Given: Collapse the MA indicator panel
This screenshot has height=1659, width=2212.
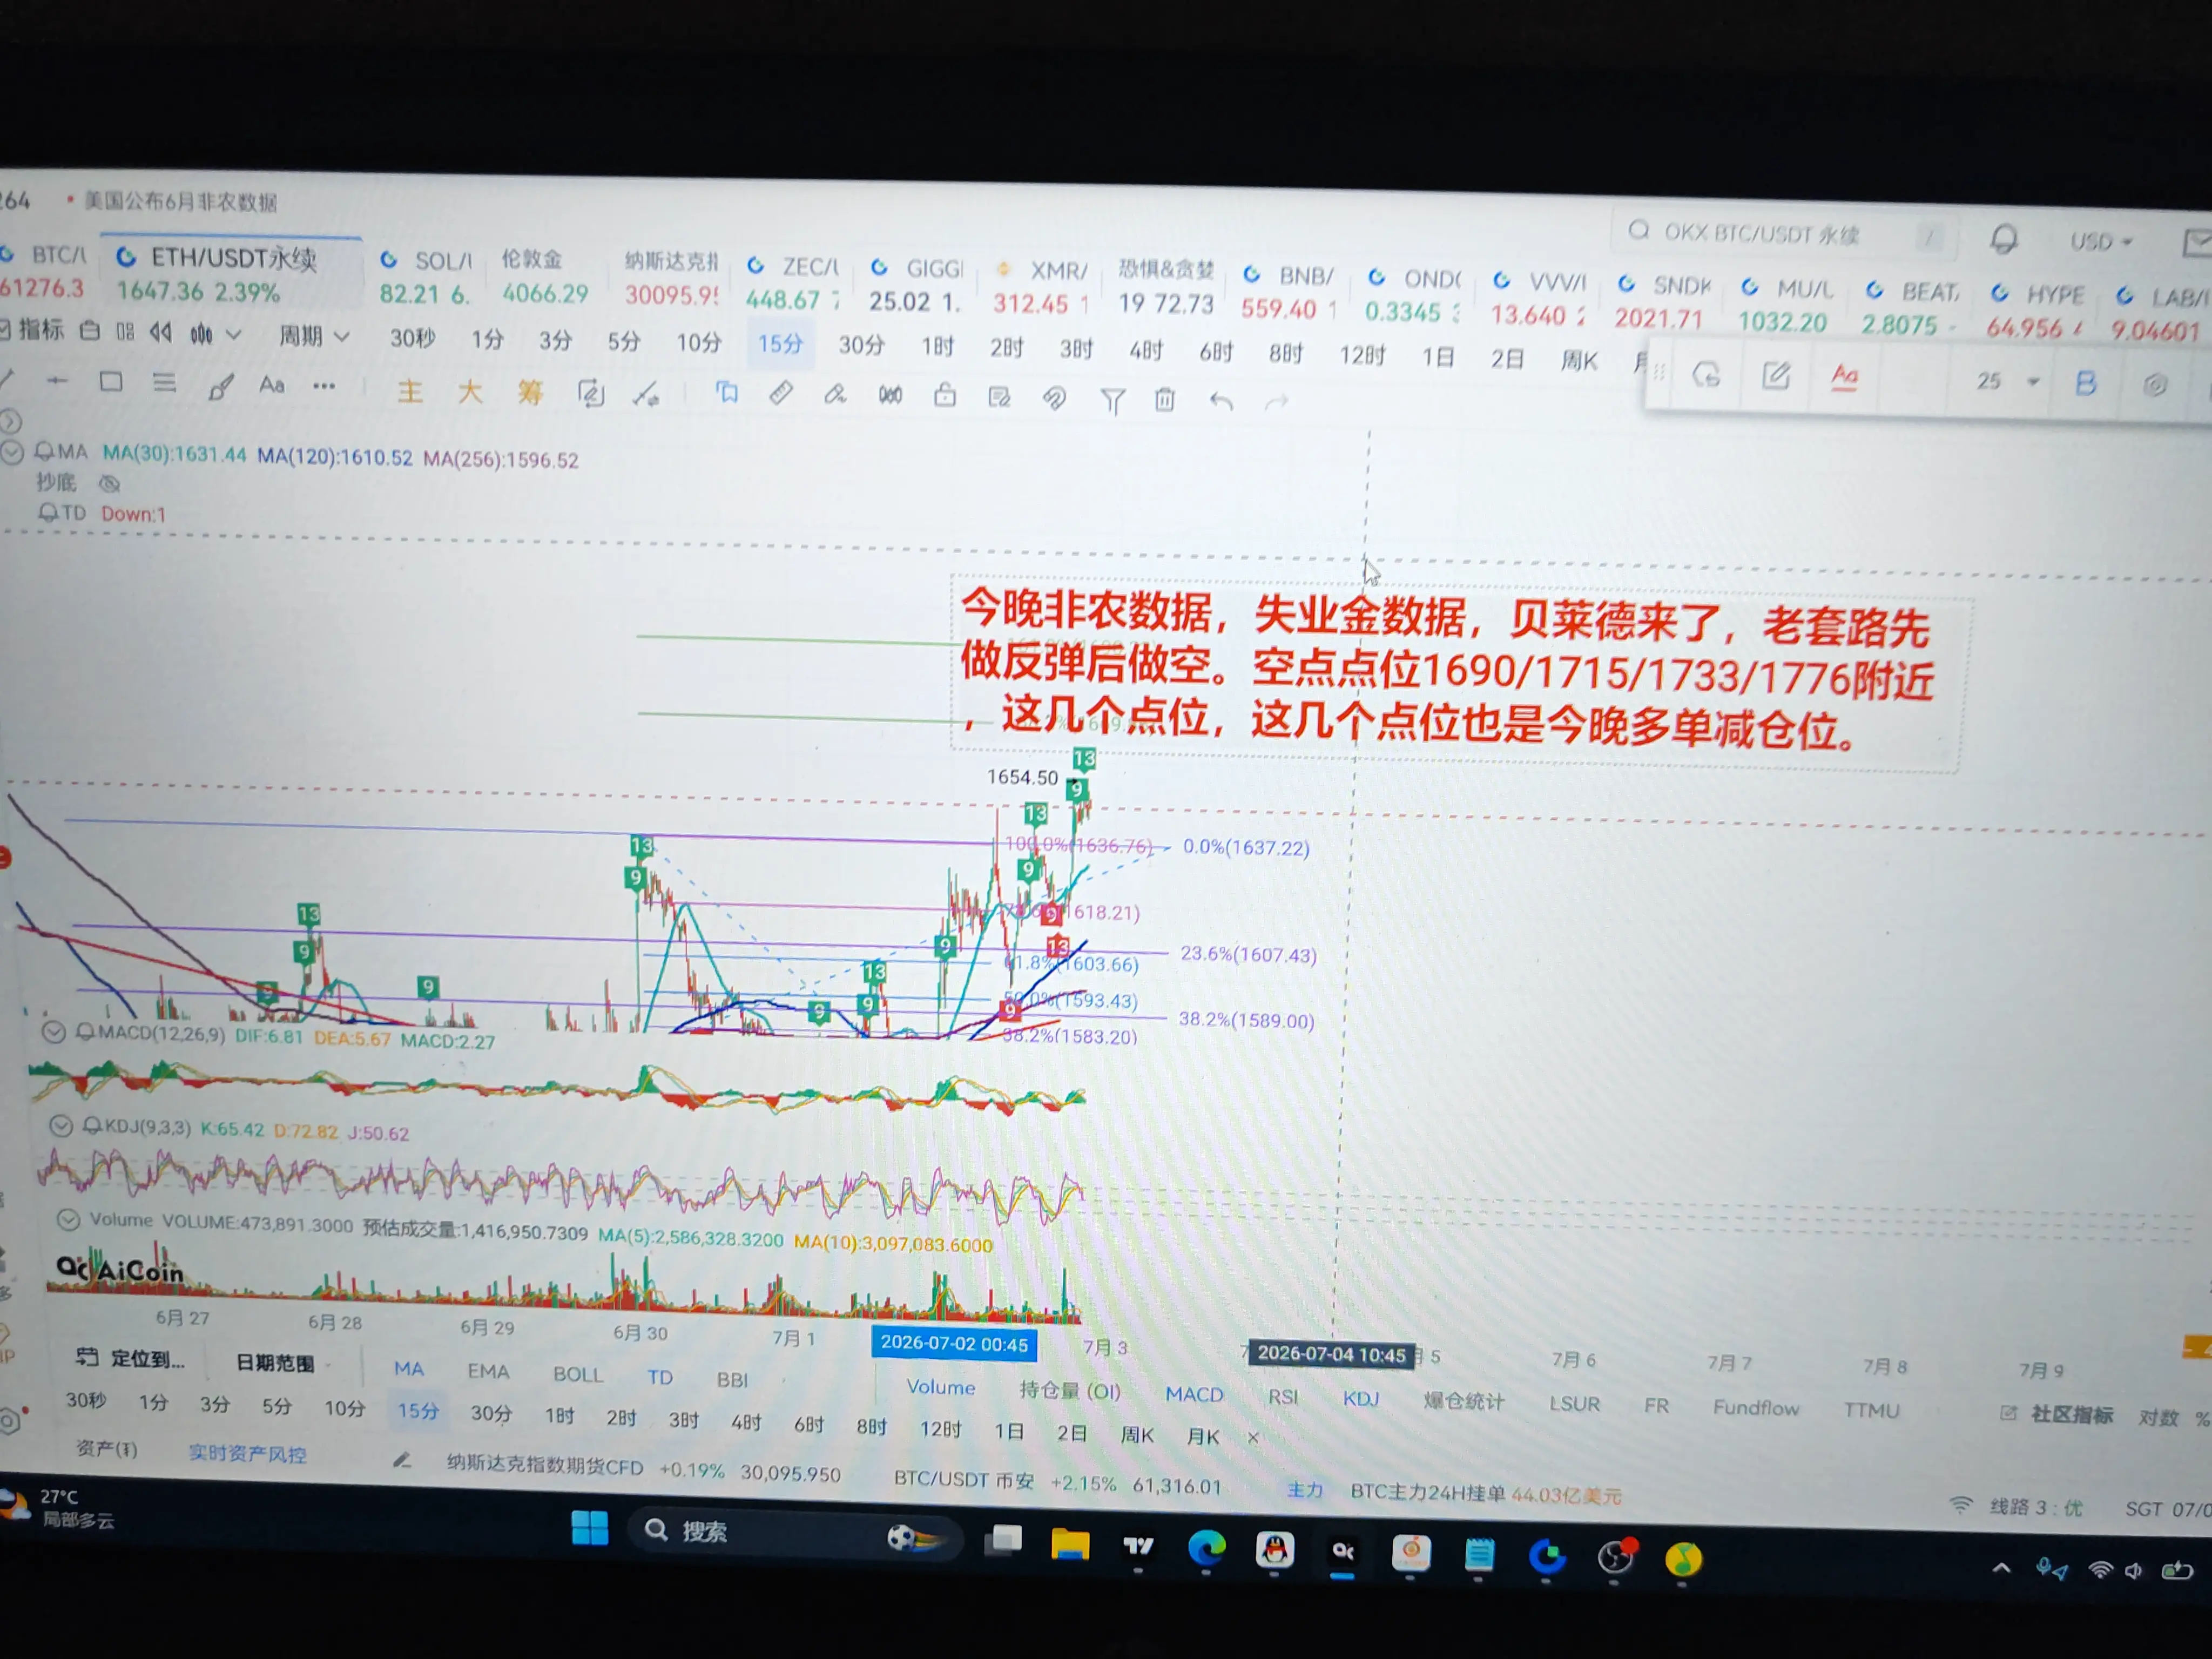Looking at the screenshot, I should point(12,452).
